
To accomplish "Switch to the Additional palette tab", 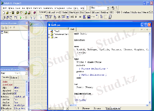I will (x=51, y=12).
